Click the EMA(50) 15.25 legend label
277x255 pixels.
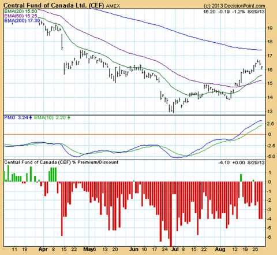click(x=21, y=16)
